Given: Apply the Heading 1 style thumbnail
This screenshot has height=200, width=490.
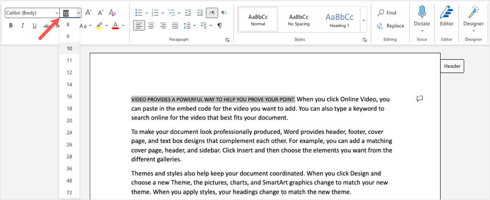Looking at the screenshot, I should coord(340,20).
